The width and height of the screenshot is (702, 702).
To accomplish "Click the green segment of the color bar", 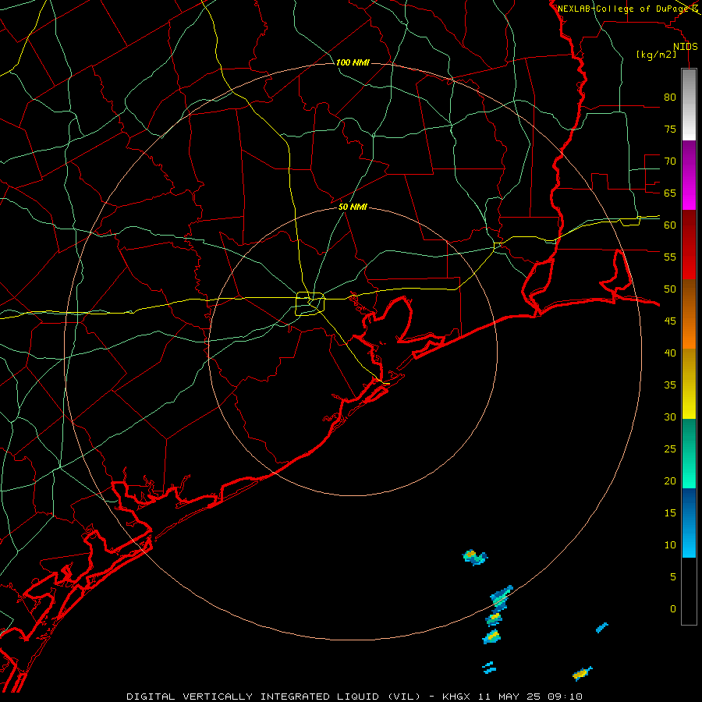I will tap(689, 453).
